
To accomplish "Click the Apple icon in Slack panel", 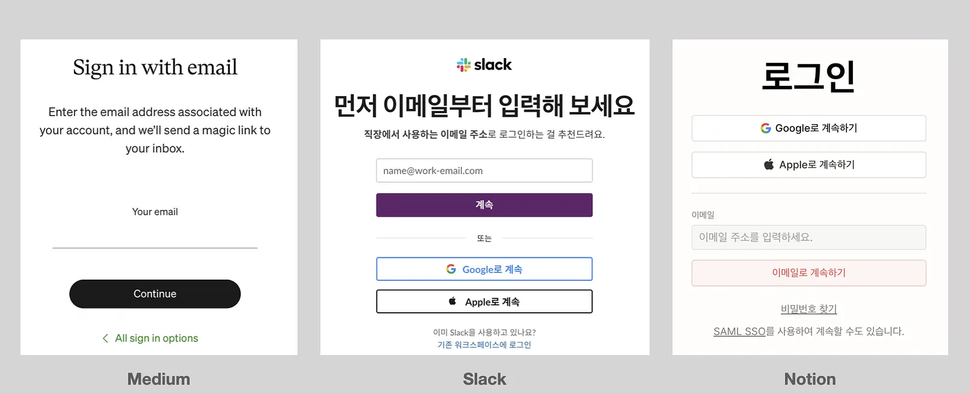I will [452, 301].
